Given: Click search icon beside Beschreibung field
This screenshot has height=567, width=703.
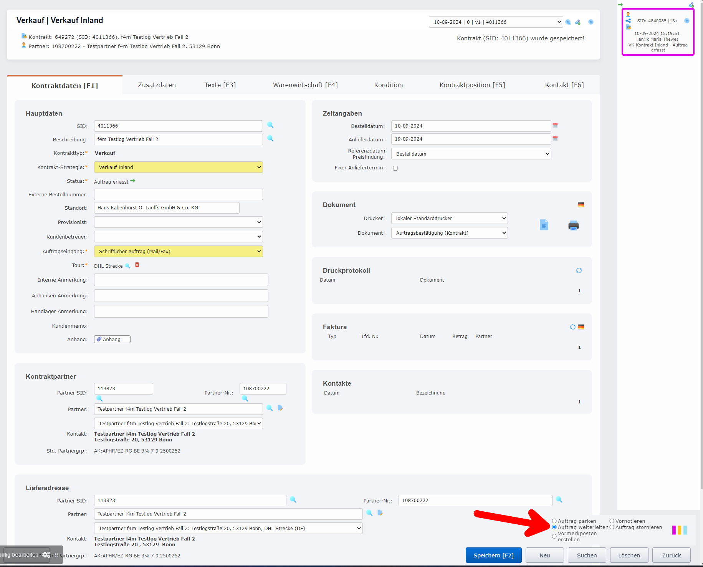Looking at the screenshot, I should [270, 139].
